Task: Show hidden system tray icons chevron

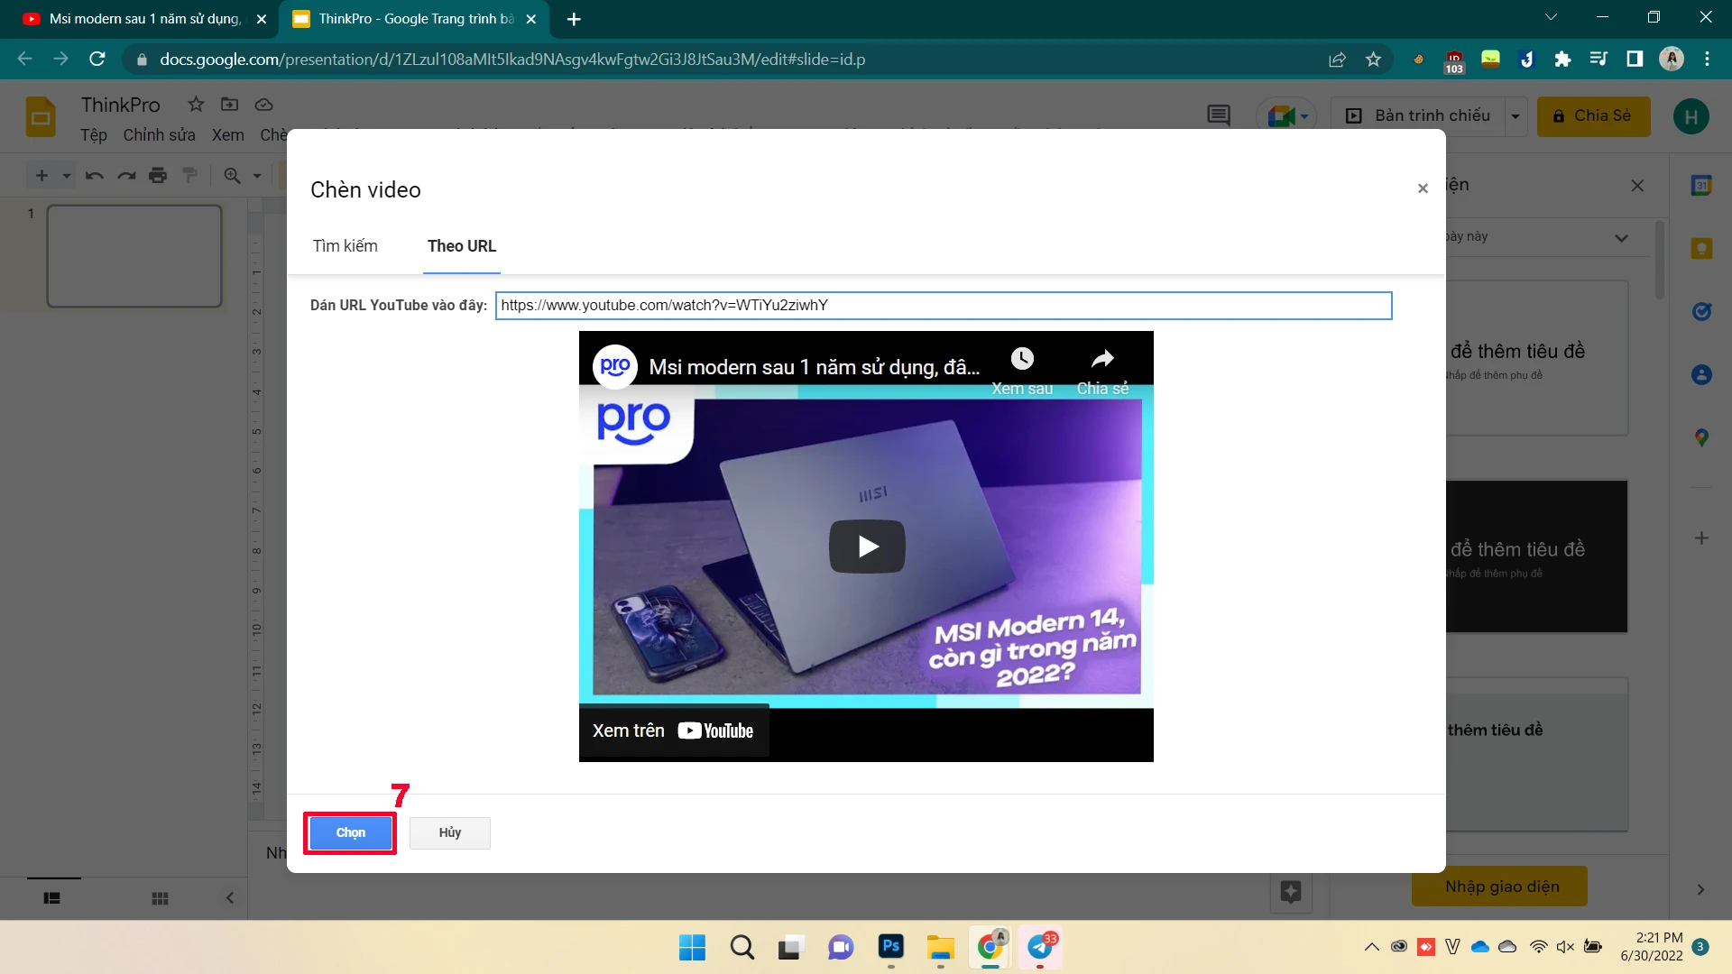Action: 1371,947
